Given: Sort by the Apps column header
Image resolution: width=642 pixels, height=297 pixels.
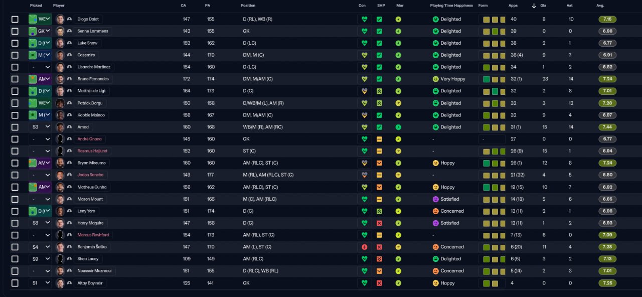Looking at the screenshot, I should tap(513, 6).
